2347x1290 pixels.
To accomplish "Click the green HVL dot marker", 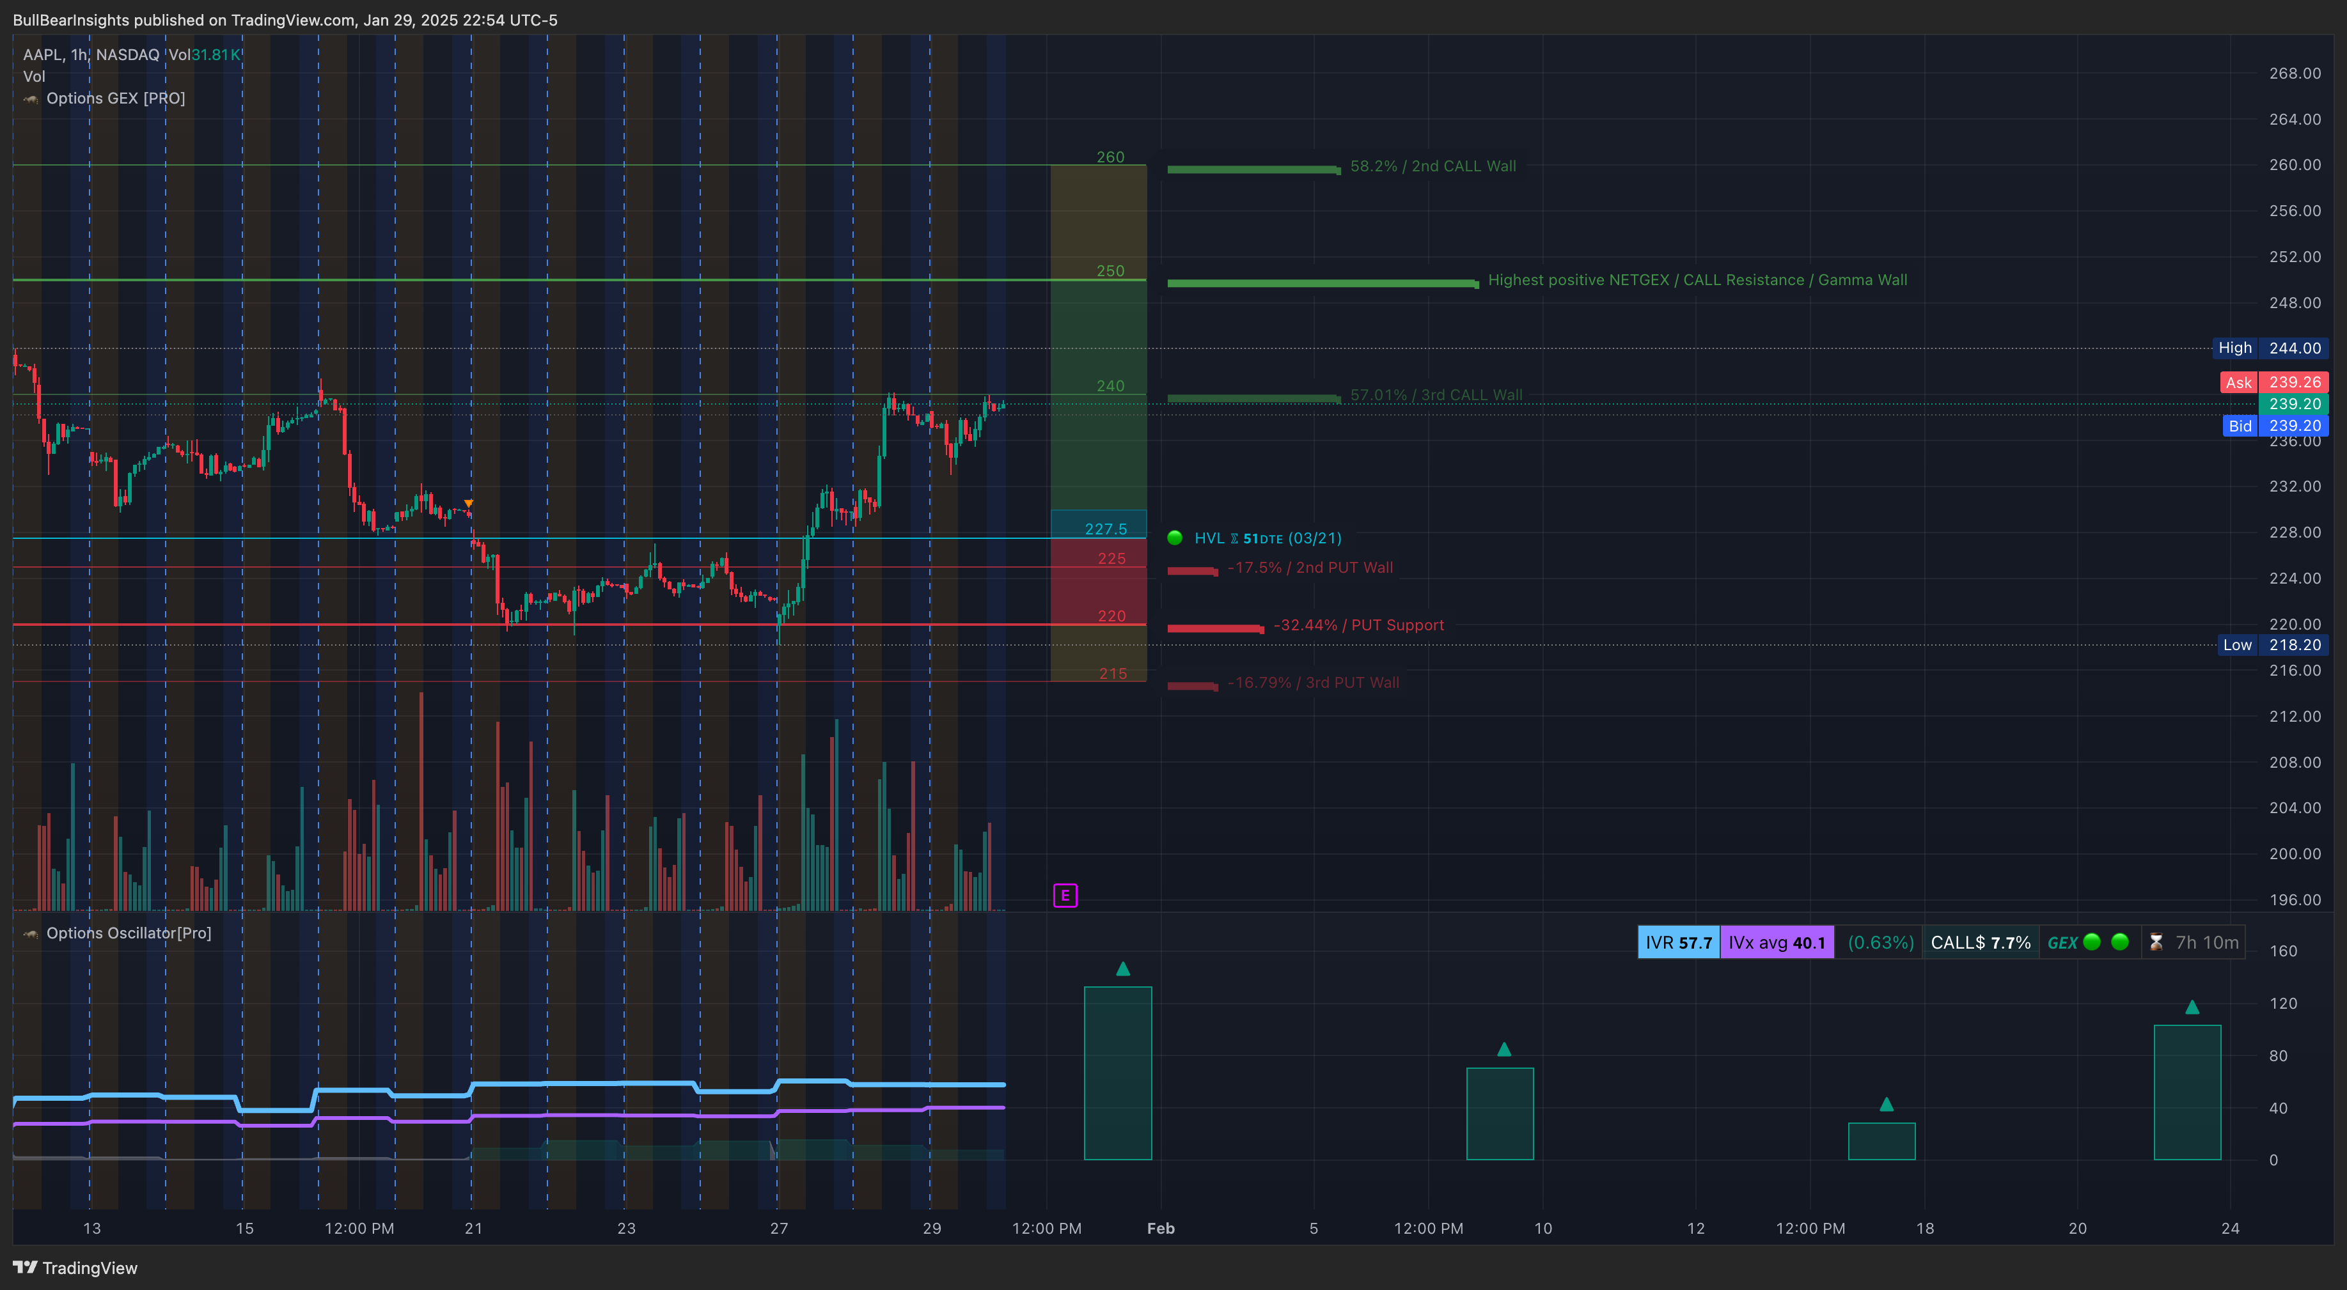I will tap(1174, 538).
